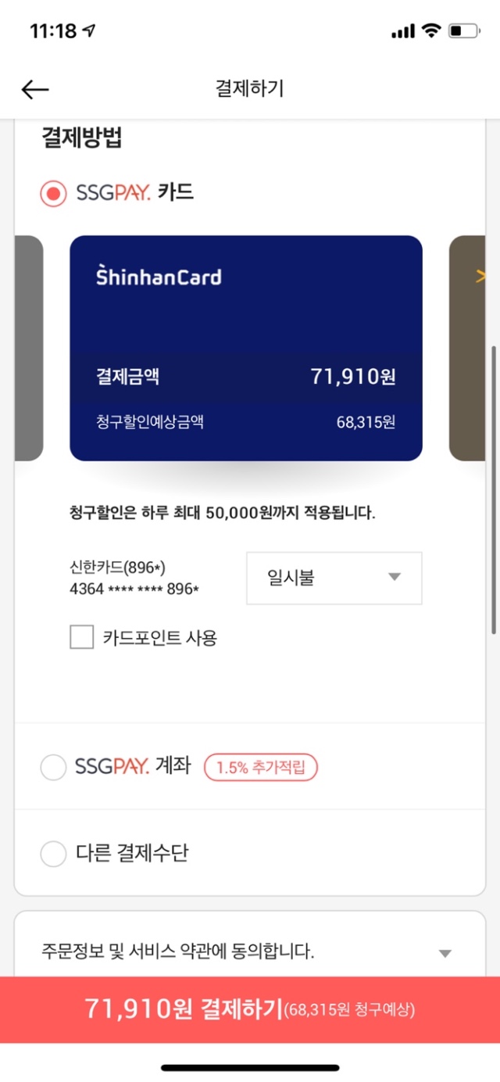The height and width of the screenshot is (1082, 500).
Task: Tap the location arrow beside the time
Action: 89,31
